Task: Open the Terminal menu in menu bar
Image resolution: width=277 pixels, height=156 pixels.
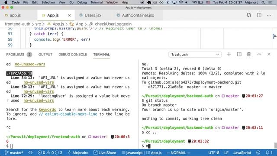Action: click(x=97, y=2)
